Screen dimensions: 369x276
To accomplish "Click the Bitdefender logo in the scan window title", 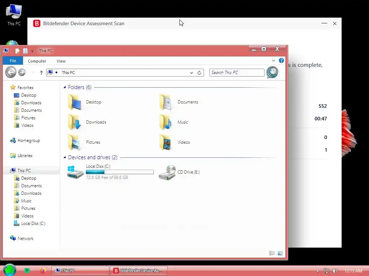I will [x=37, y=23].
